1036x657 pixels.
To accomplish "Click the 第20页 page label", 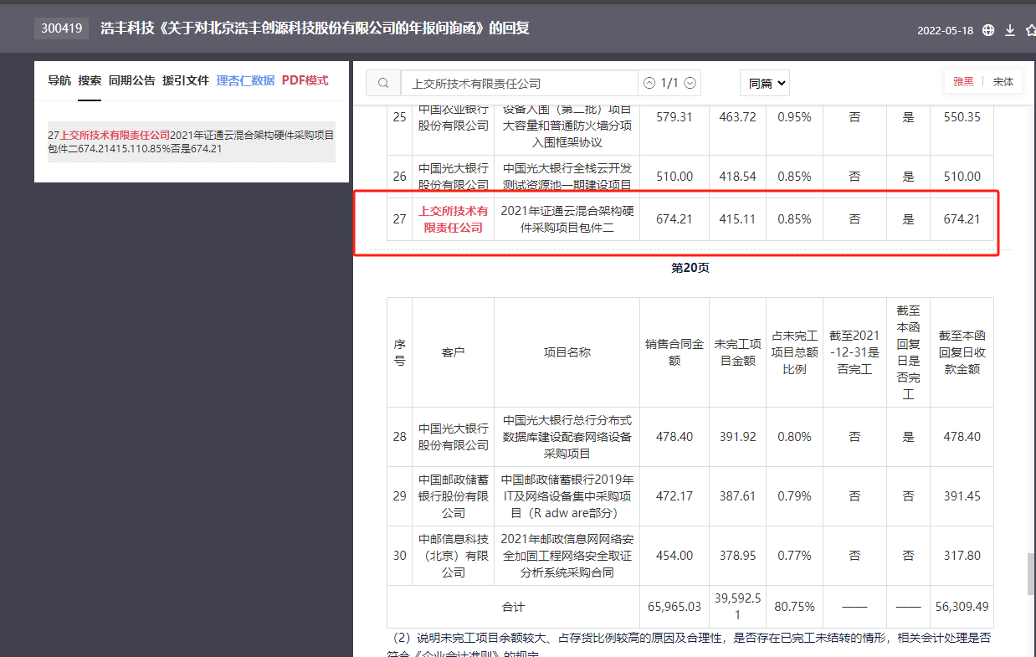I will pyautogui.click(x=690, y=268).
